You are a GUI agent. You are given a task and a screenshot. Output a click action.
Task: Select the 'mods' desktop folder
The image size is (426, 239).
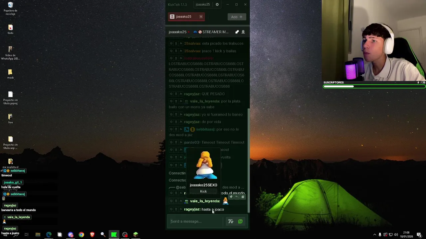tap(10, 74)
